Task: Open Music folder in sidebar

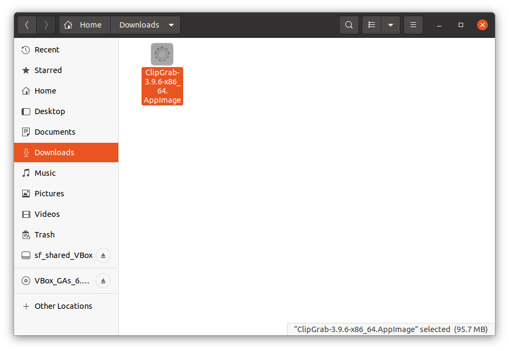Action: (66, 173)
